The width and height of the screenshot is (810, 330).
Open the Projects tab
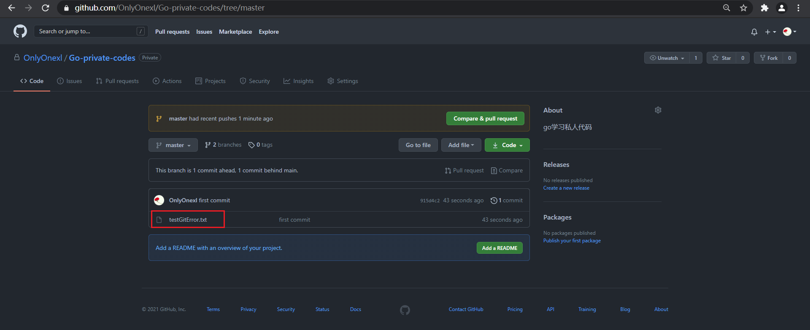point(211,81)
